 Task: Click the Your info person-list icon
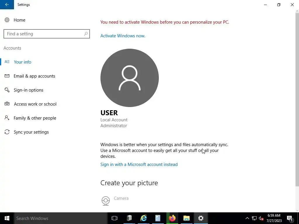click(7, 62)
